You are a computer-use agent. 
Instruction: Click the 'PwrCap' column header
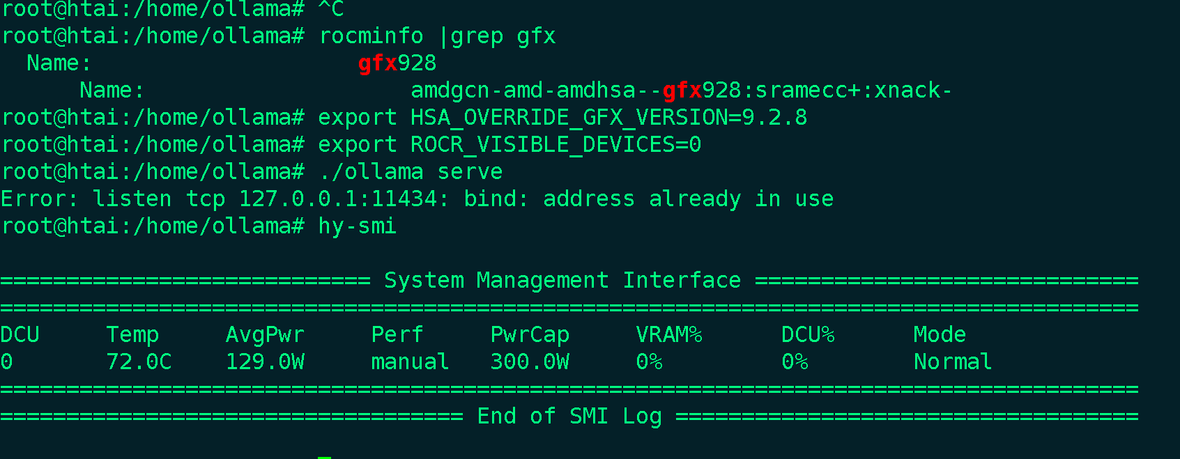(530, 335)
